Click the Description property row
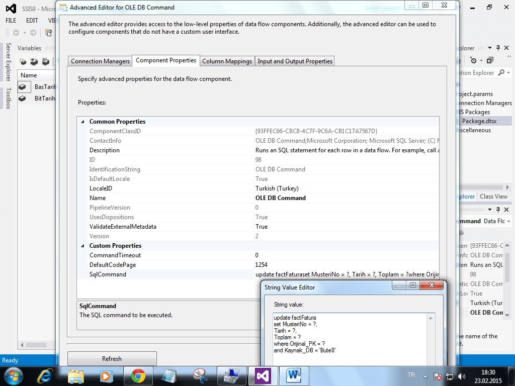Viewport: 515px width, 386px height. [x=258, y=150]
